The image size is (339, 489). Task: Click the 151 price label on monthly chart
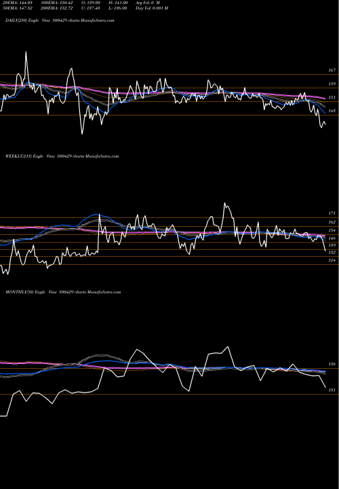(332, 390)
